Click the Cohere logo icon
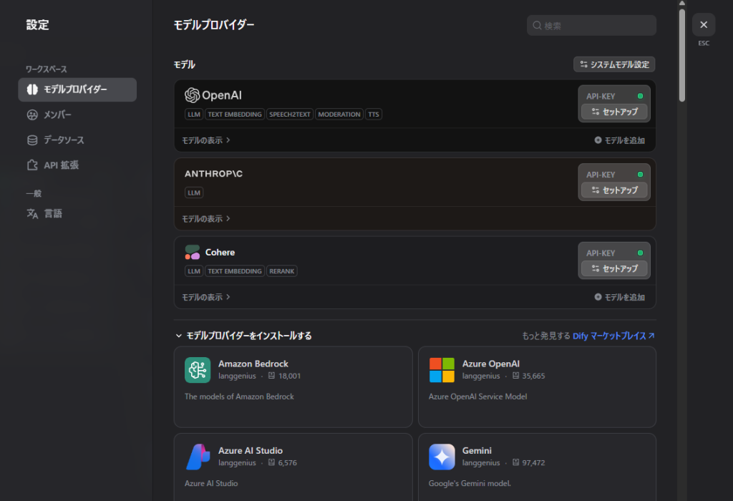Screen dimensions: 733x501 [192, 253]
